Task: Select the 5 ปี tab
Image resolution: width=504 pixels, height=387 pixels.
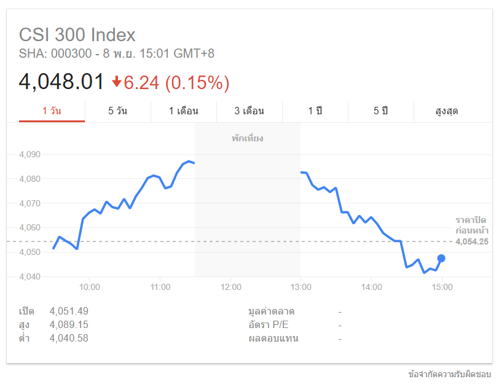Action: pos(380,111)
